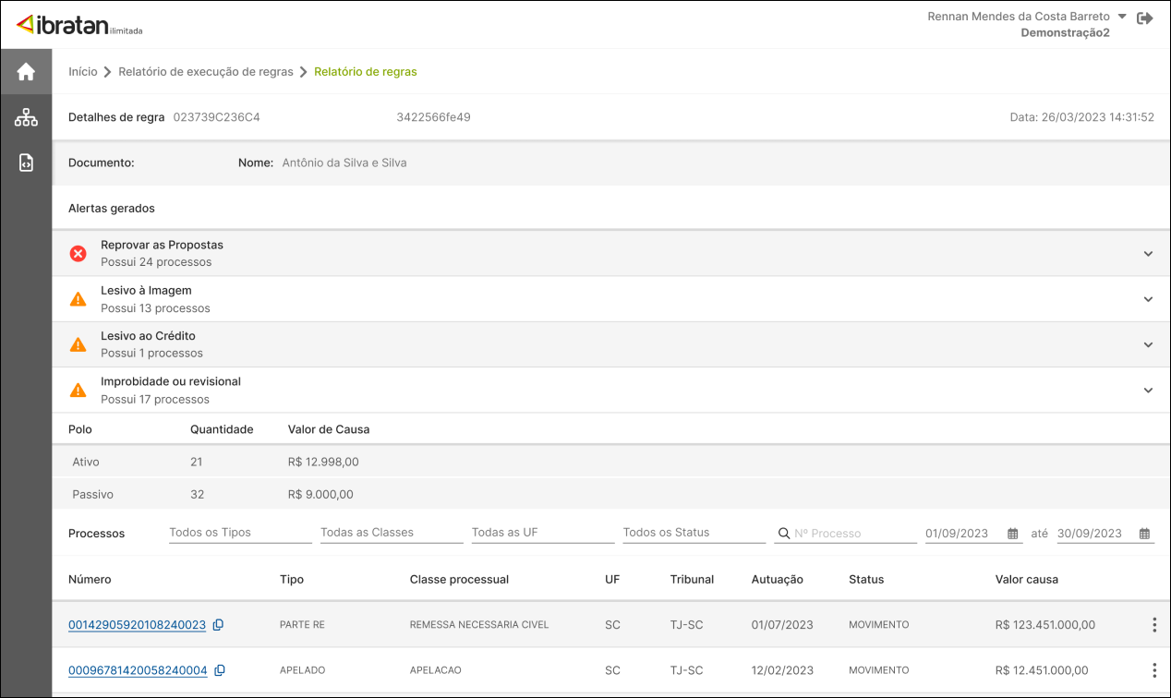Image resolution: width=1171 pixels, height=698 pixels.
Task: Open the code document sidebar icon
Action: coord(26,163)
